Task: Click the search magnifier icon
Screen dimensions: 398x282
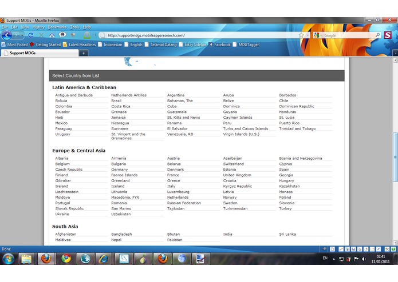Action: point(378,35)
